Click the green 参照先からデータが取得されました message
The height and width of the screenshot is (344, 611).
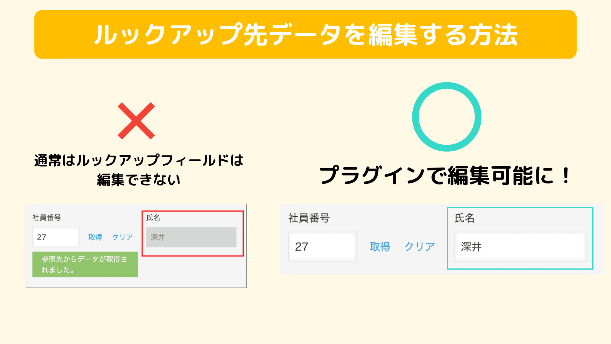click(x=85, y=264)
